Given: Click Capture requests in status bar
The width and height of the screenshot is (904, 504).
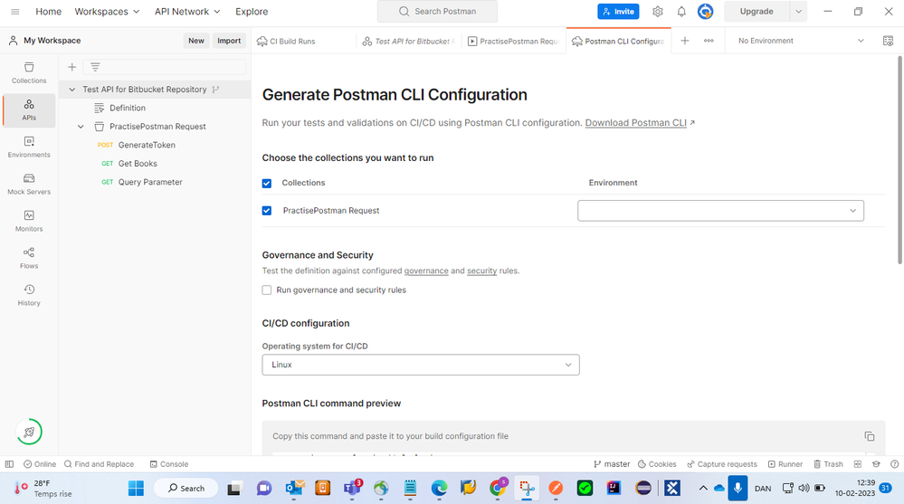Looking at the screenshot, I should point(722,464).
